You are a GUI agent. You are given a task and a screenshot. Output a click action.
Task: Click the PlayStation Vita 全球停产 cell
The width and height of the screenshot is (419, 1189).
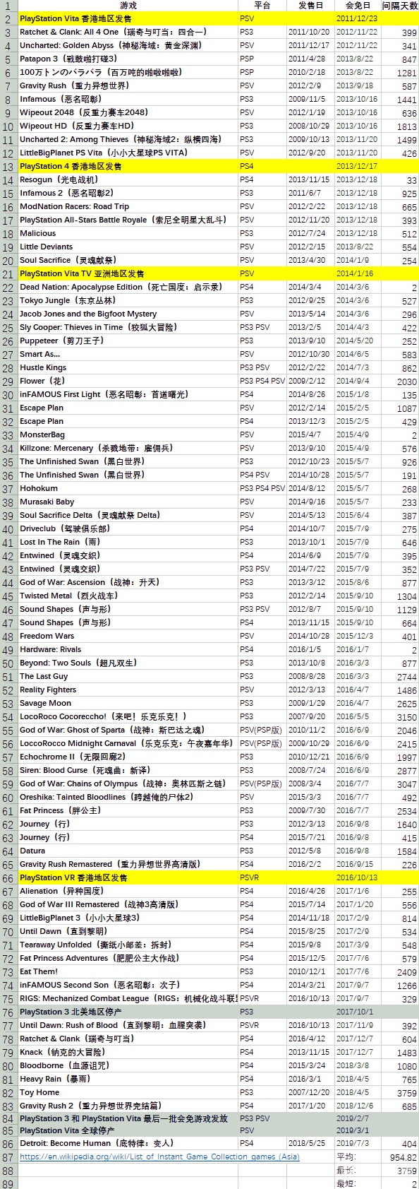tap(128, 1130)
